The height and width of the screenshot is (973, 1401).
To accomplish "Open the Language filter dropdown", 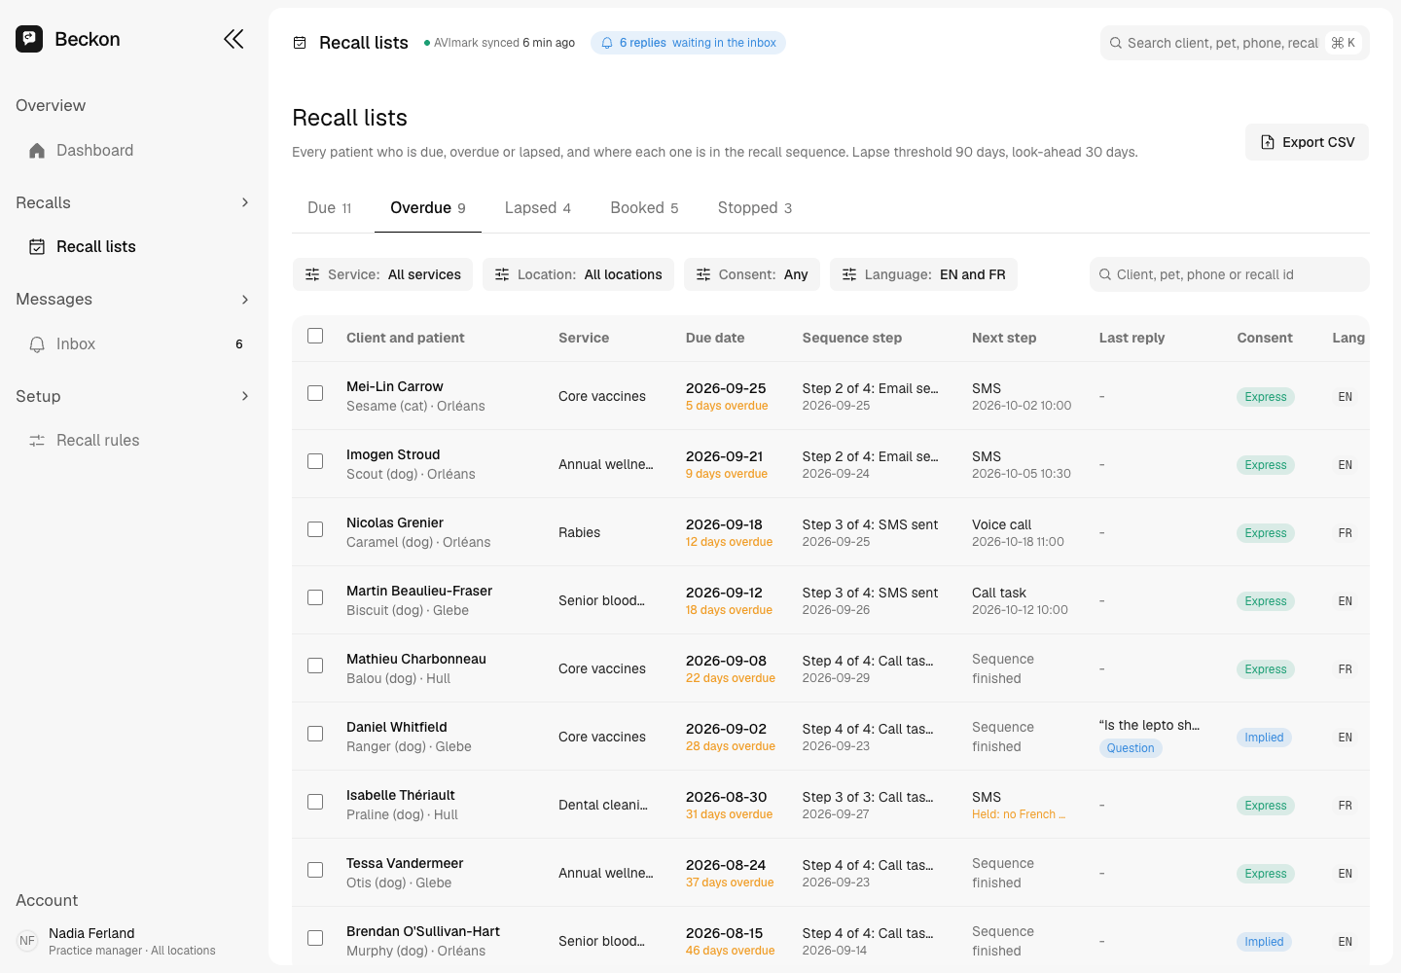I will [923, 274].
